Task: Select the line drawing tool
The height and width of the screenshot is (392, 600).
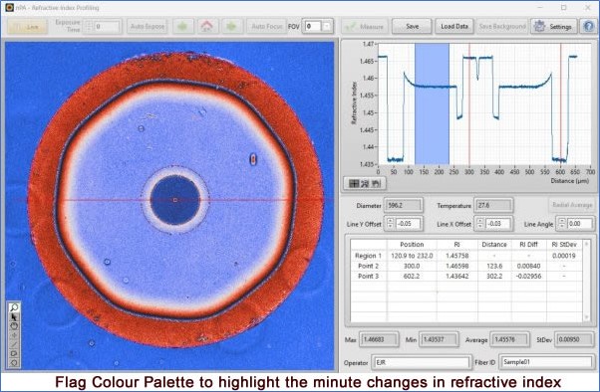Action: [x=14, y=344]
